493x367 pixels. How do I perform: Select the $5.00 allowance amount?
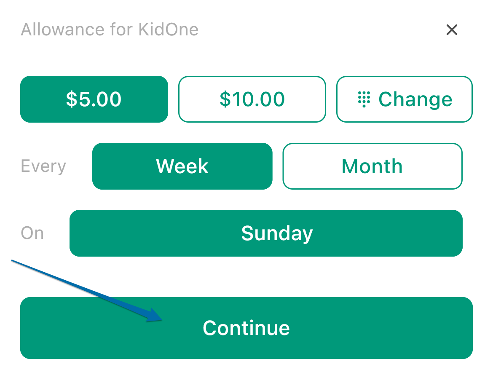click(94, 99)
